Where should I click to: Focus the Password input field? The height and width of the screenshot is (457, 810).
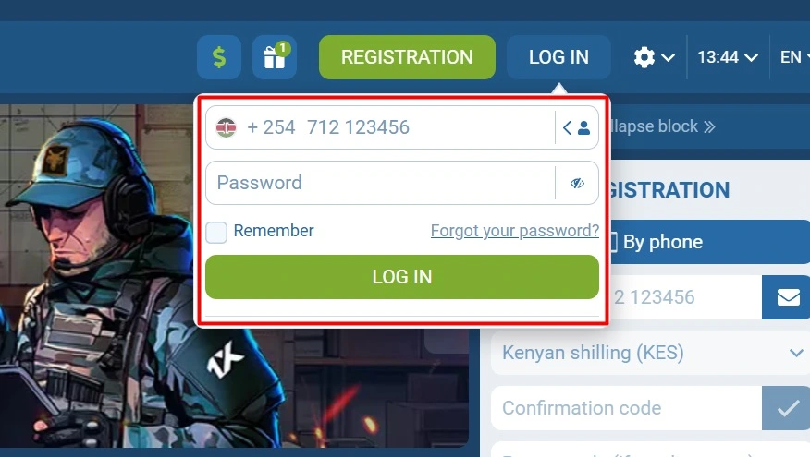click(380, 183)
